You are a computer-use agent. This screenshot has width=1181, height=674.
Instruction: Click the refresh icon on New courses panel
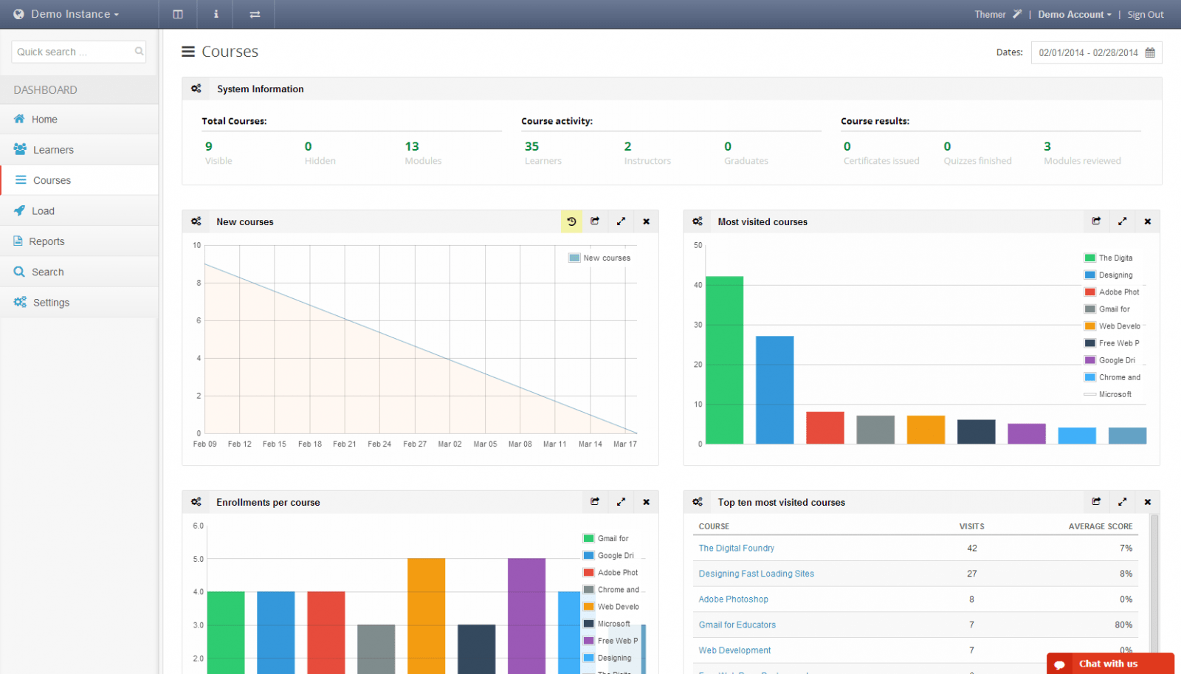coord(571,221)
